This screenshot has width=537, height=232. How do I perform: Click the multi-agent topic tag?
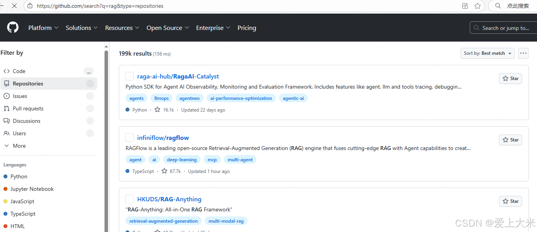pos(240,160)
